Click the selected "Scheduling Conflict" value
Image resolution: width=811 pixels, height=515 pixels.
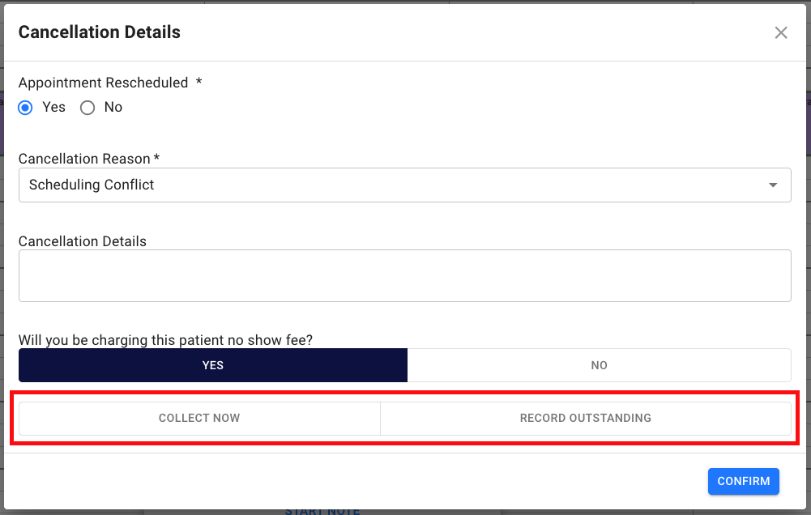pos(92,185)
